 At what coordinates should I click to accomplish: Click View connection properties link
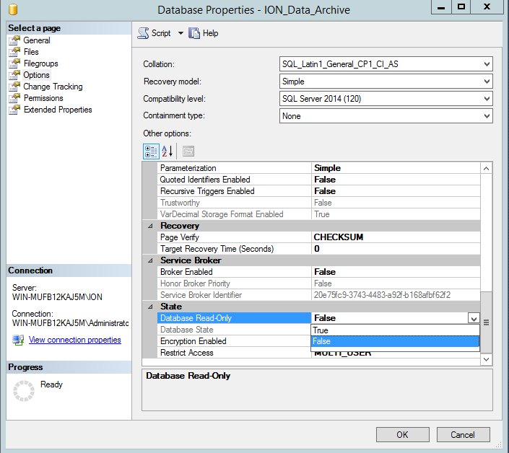pyautogui.click(x=74, y=340)
